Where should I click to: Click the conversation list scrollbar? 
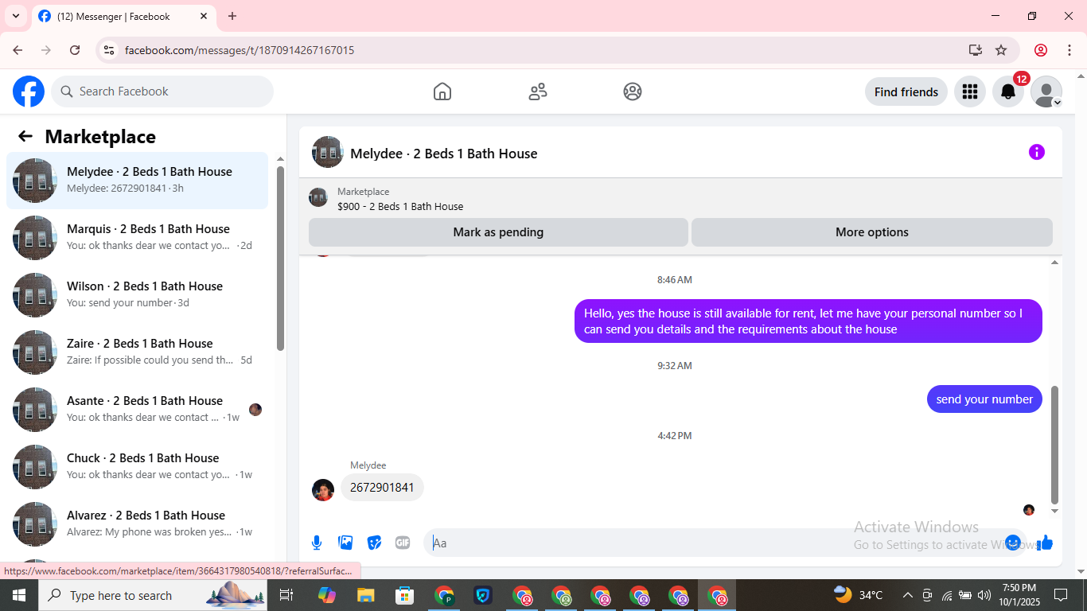click(280, 258)
